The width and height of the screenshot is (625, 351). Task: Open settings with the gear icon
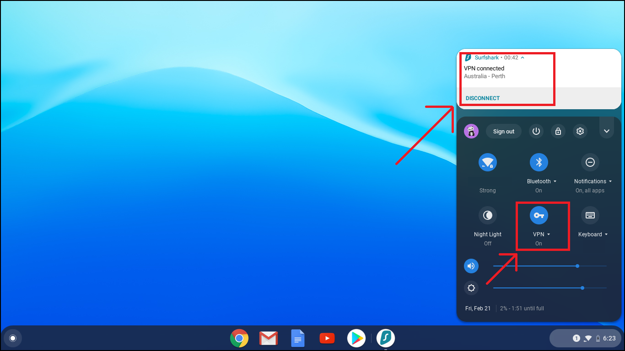coord(580,131)
